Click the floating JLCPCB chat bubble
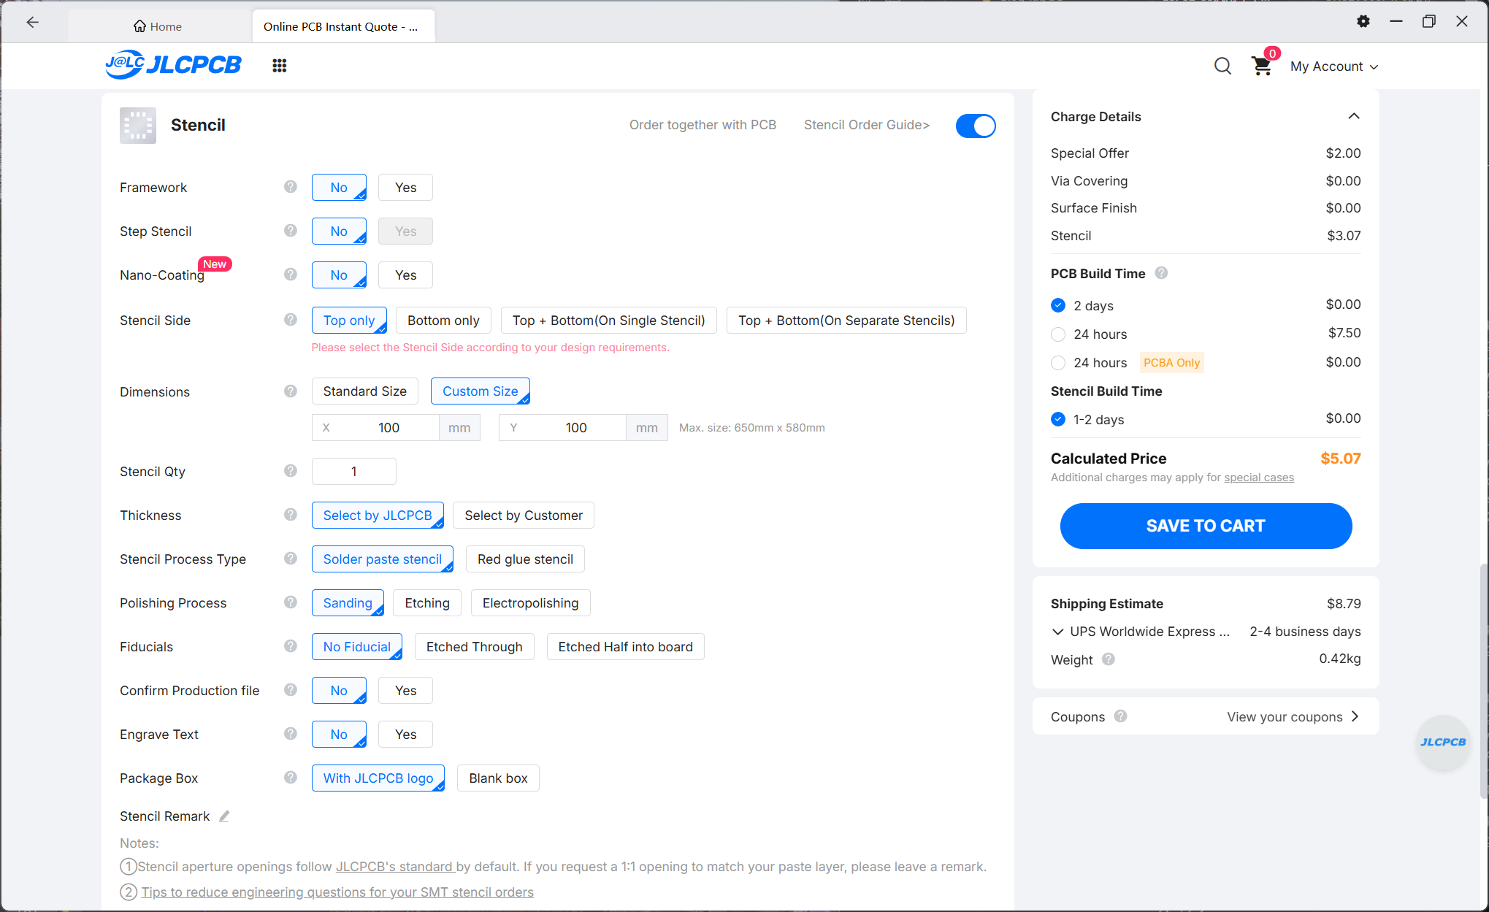1489x912 pixels. pyautogui.click(x=1442, y=742)
